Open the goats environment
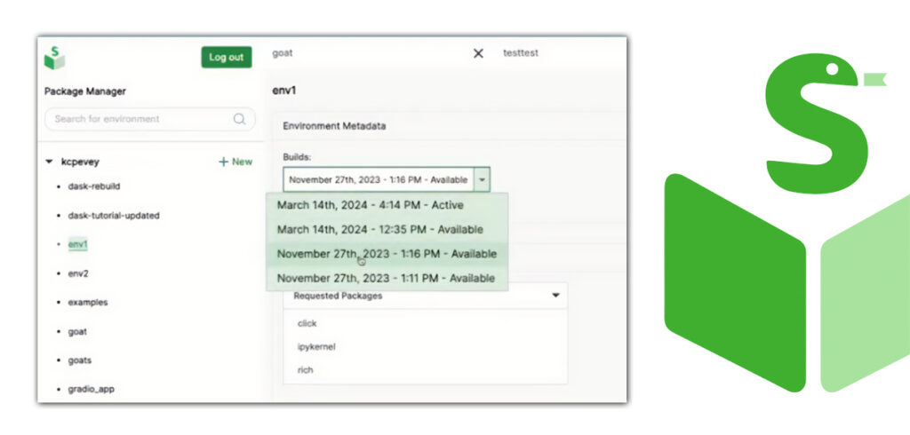Viewport: 910px width, 435px height. pos(79,360)
